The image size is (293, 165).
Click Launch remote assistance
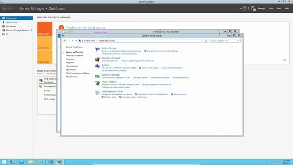pos(172,68)
